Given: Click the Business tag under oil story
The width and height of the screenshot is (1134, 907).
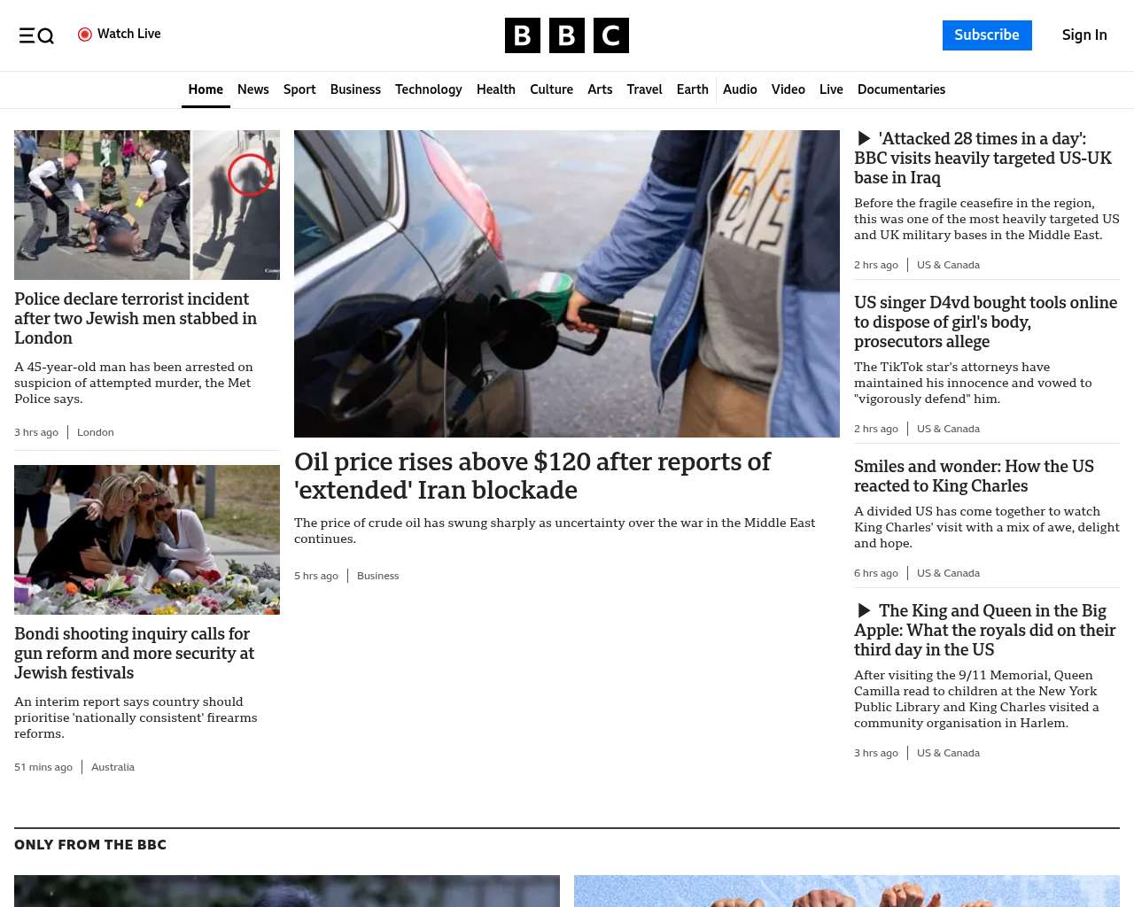Looking at the screenshot, I should coord(378,576).
